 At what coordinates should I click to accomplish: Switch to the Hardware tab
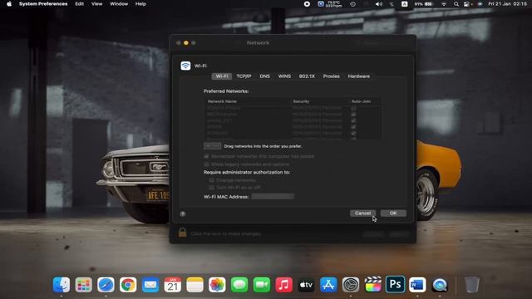click(358, 76)
